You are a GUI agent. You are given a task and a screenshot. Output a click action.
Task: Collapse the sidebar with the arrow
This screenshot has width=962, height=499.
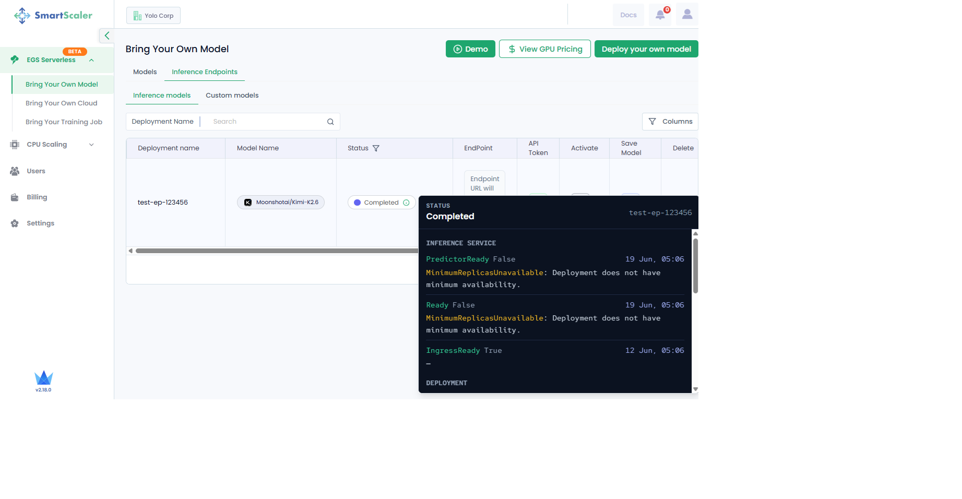pos(106,35)
